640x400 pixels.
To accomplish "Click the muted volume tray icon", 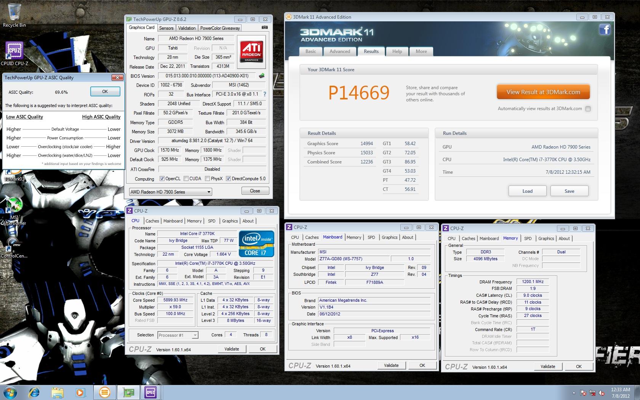I will (602, 393).
